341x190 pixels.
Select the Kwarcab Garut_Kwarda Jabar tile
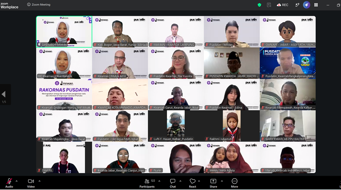[176, 94]
